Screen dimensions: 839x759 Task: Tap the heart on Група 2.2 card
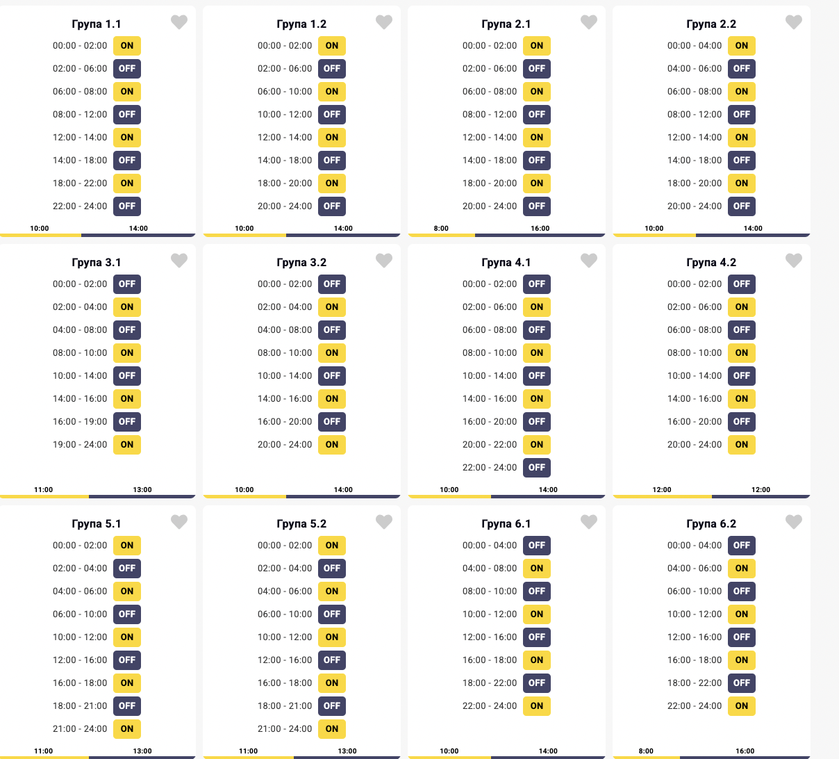(x=794, y=22)
